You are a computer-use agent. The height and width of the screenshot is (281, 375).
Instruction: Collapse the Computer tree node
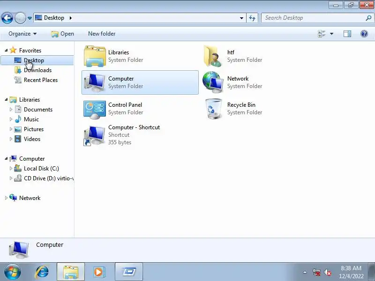point(6,158)
